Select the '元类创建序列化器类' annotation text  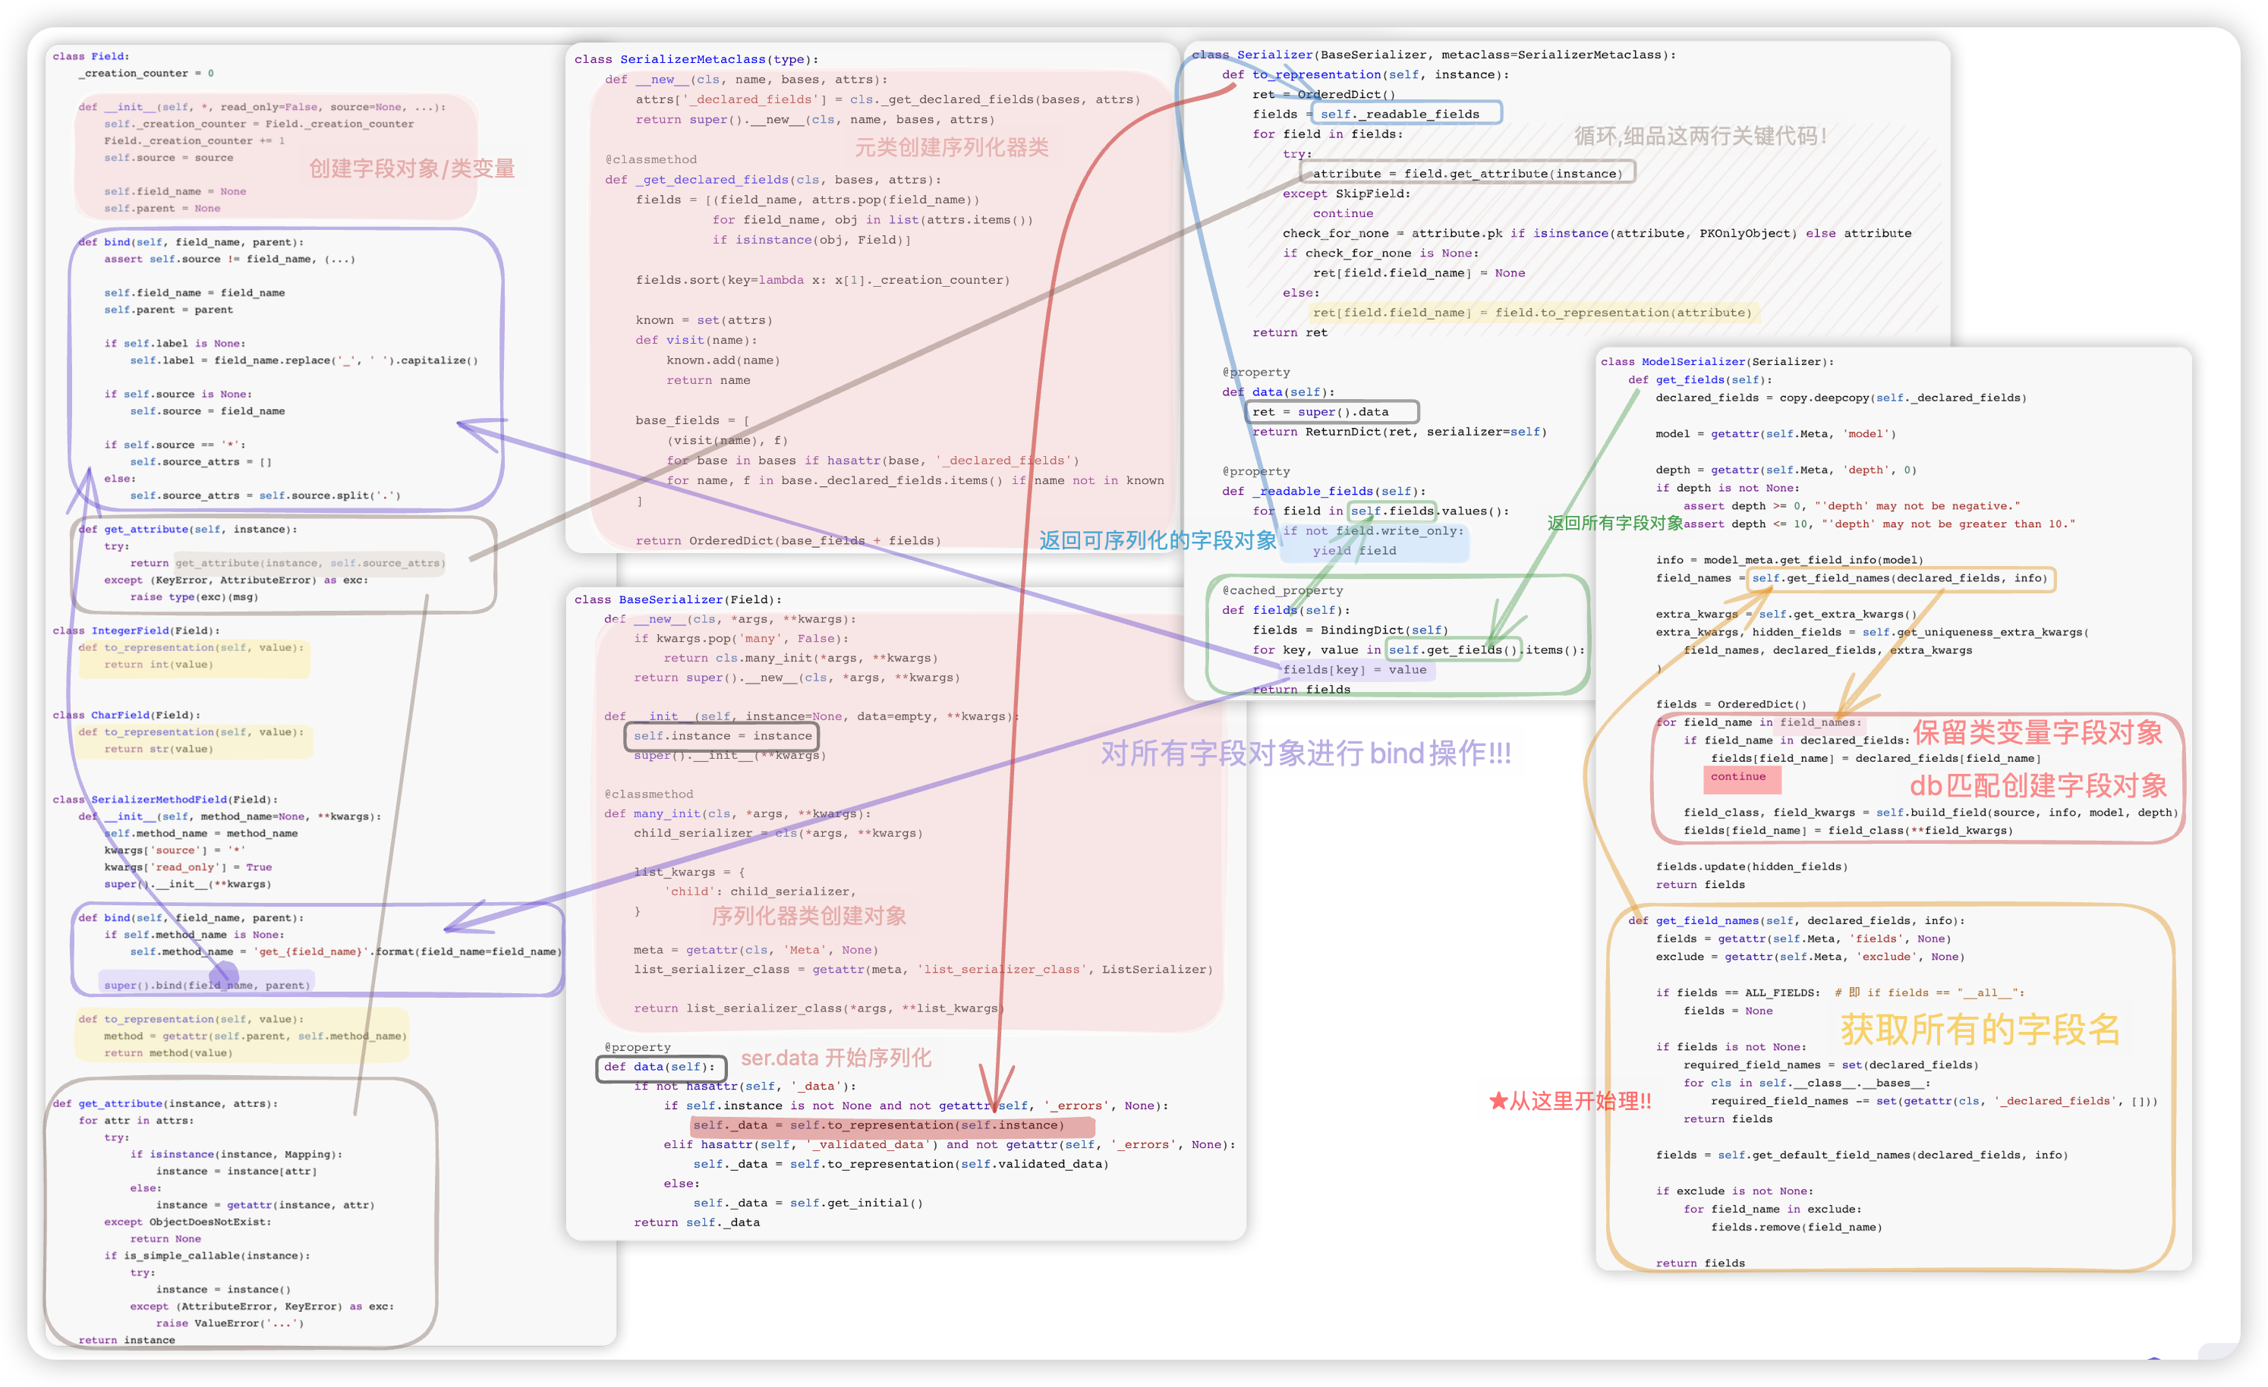click(951, 148)
